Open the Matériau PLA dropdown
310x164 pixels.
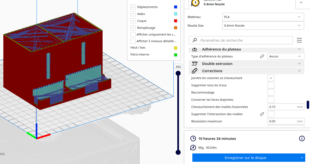point(263,17)
